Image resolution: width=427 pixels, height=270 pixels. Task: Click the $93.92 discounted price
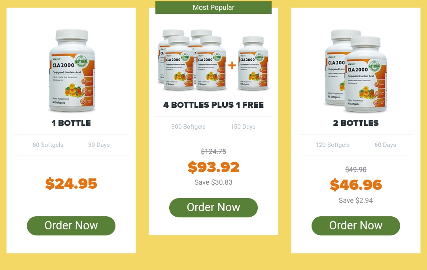pyautogui.click(x=213, y=167)
